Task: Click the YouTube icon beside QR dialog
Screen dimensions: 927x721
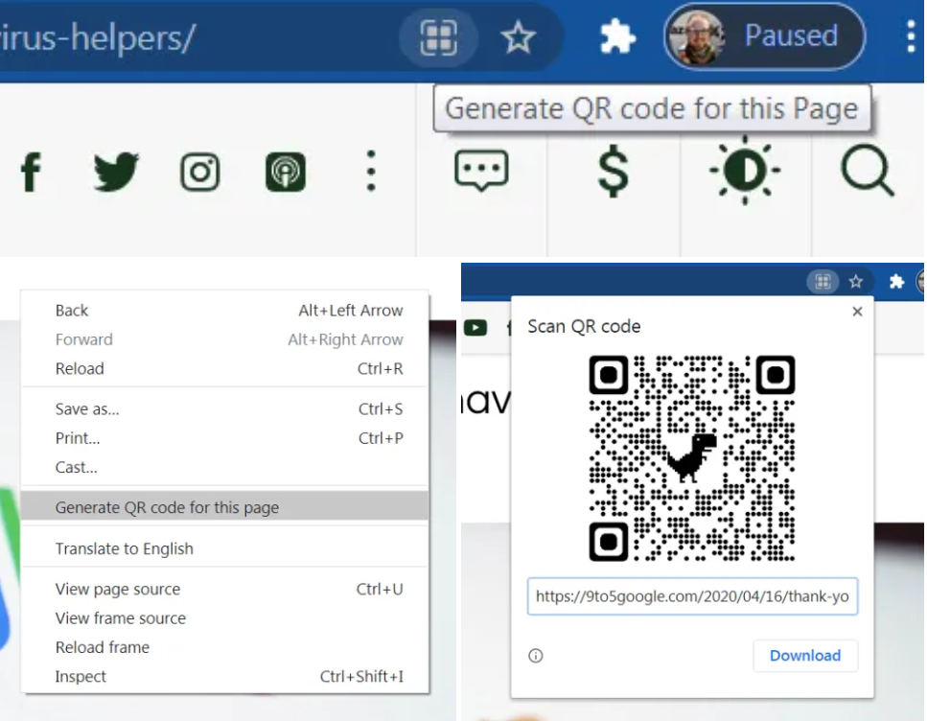Action: point(475,327)
